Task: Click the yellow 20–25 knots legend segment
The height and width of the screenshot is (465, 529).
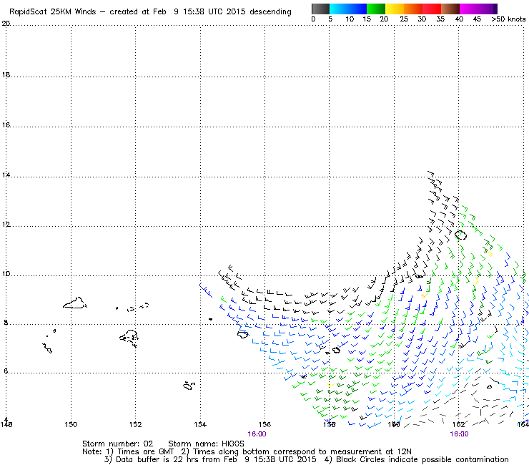Action: click(395, 9)
